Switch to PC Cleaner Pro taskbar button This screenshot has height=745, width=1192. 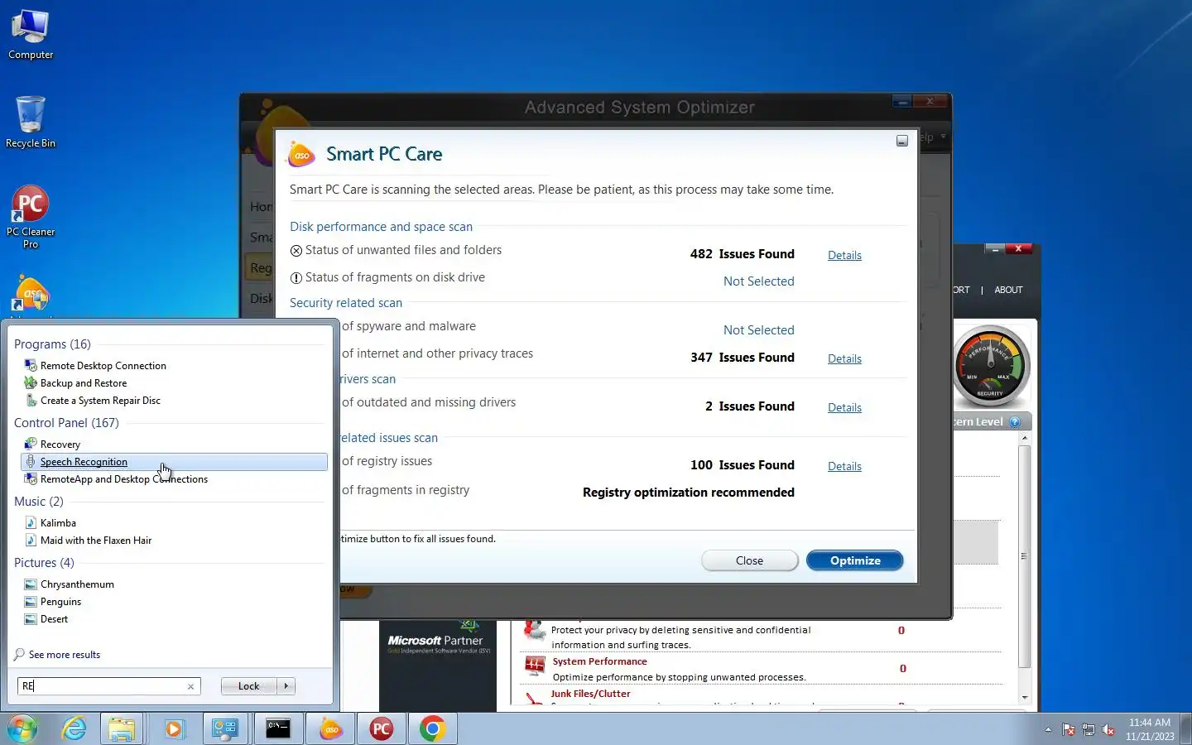381,729
